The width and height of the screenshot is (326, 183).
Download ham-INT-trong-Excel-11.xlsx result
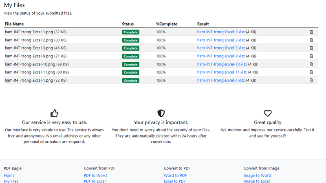pos(222,72)
